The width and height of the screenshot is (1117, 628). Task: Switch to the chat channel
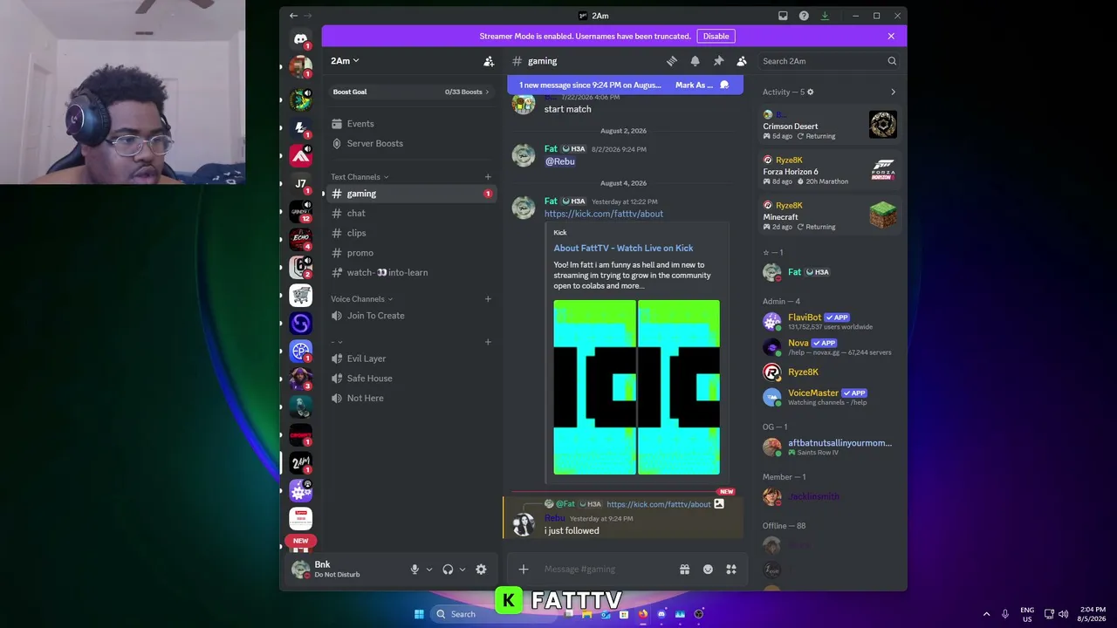(x=410, y=213)
